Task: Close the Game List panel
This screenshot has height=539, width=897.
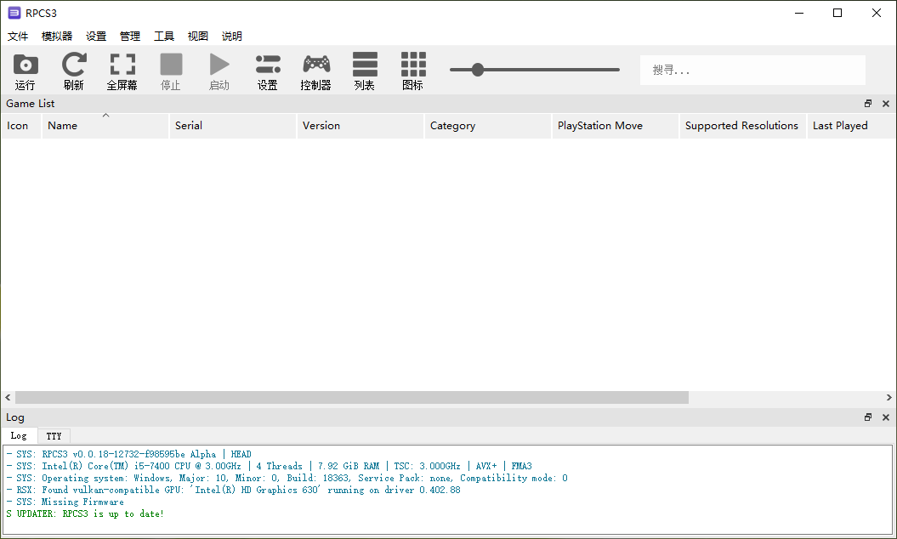Action: click(x=886, y=104)
